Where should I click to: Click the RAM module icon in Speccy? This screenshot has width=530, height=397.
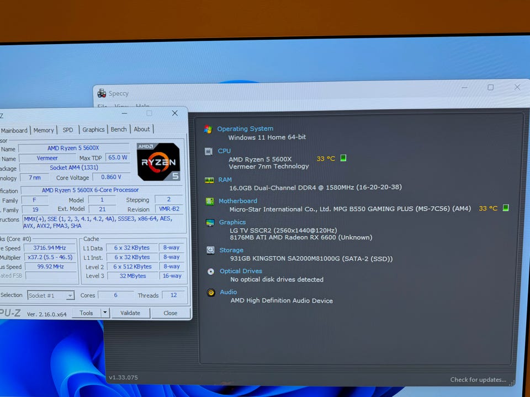coord(209,180)
